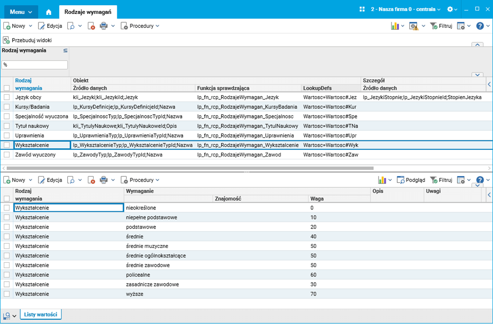This screenshot has width=493, height=324.
Task: Click the blue help question mark icon
Action: pyautogui.click(x=480, y=26)
